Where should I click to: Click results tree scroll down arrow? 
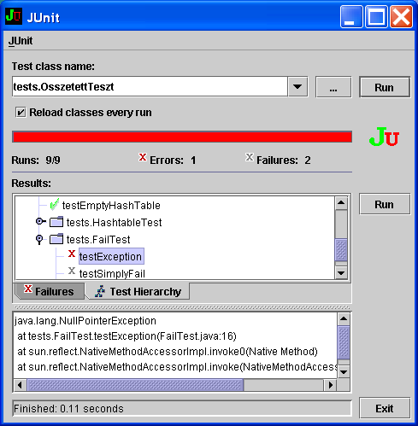(x=341, y=273)
